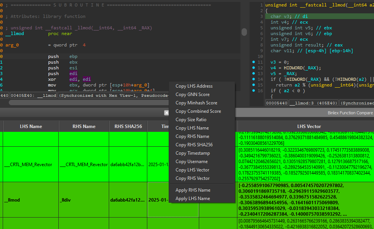Click the push ebp instruction
The width and height of the screenshot is (374, 229).
tap(63, 56)
